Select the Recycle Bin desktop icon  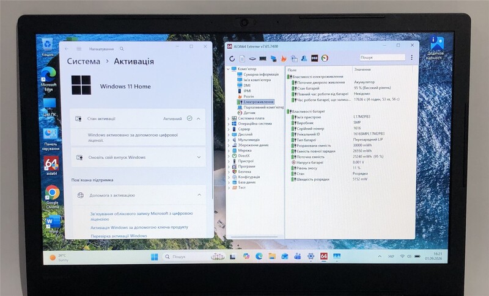point(48,48)
